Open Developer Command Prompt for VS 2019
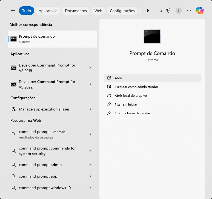 pyautogui.click(x=47, y=68)
